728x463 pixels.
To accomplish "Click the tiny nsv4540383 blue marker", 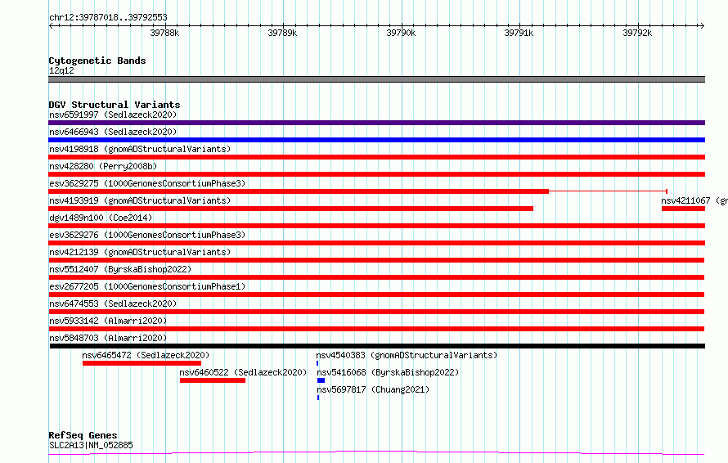I will 317,363.
